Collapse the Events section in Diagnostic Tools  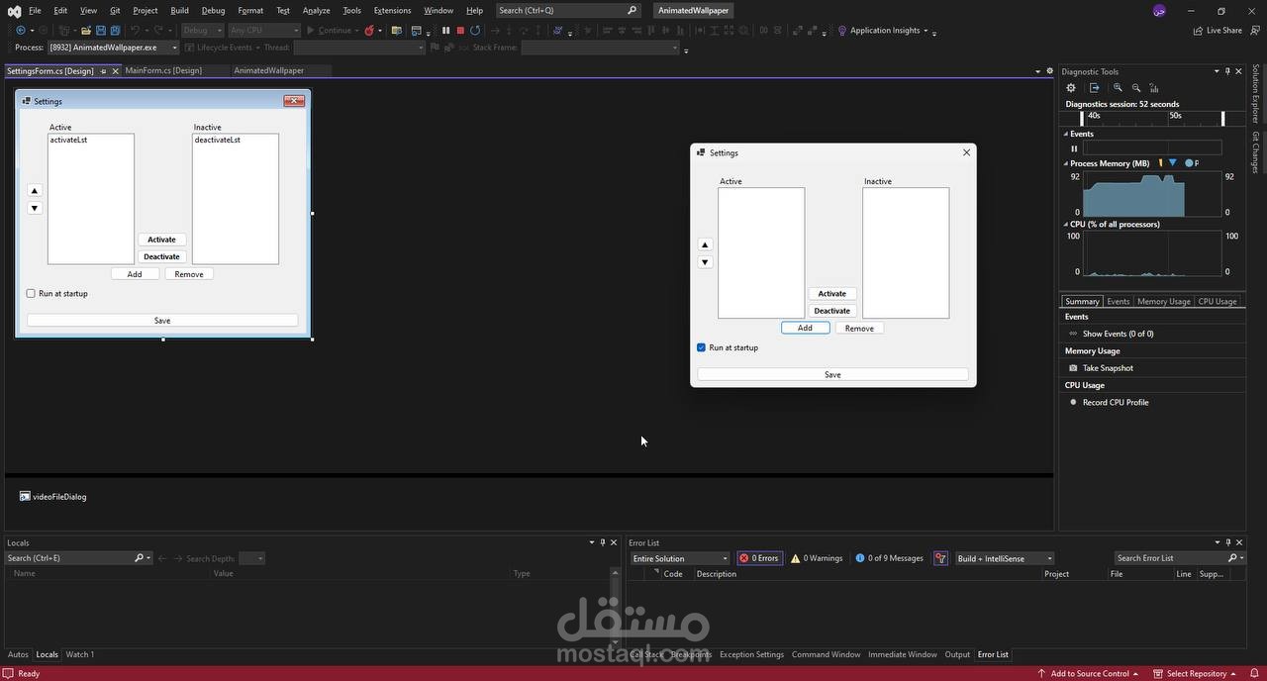pos(1066,134)
